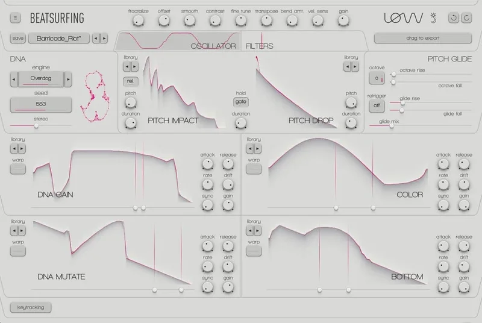Click the pink DNA shape visualization
Image resolution: width=482 pixels, height=323 pixels.
tap(95, 96)
